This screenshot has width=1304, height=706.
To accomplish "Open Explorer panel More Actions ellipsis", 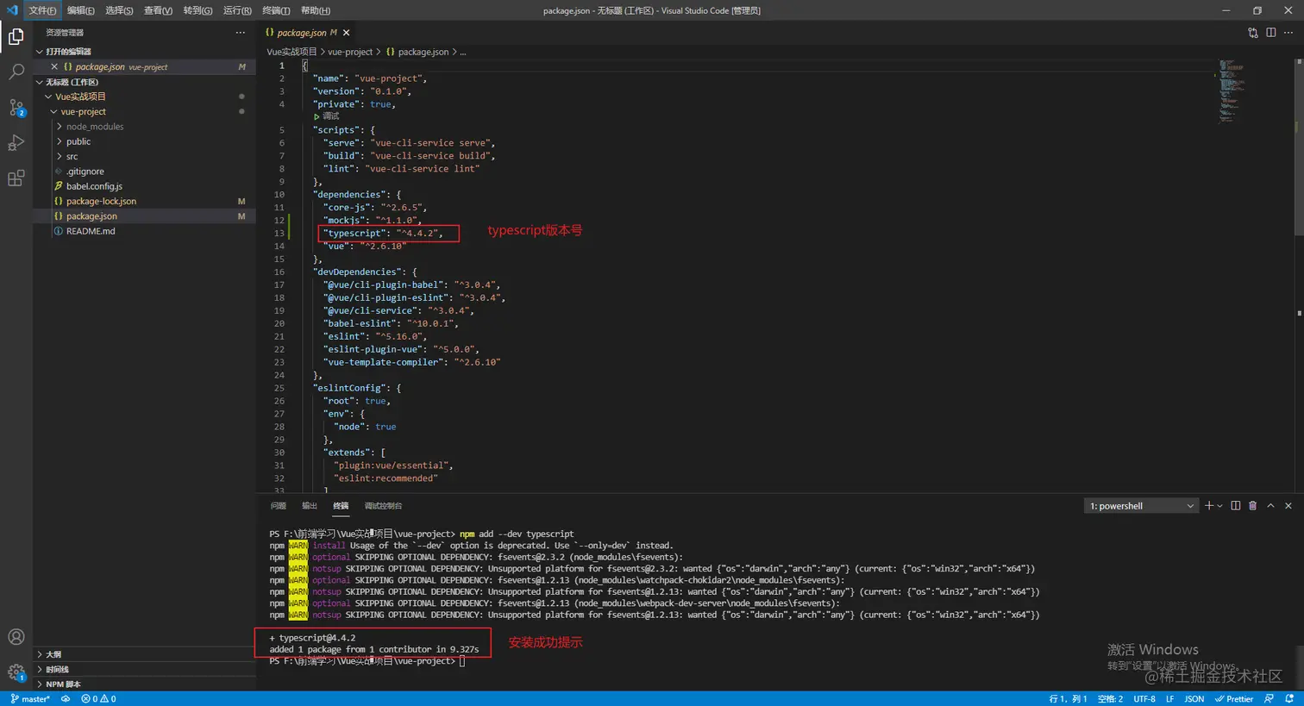I will (240, 33).
